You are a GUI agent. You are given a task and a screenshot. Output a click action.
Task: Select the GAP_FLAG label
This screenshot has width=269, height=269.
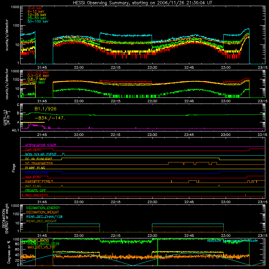click(x=33, y=150)
